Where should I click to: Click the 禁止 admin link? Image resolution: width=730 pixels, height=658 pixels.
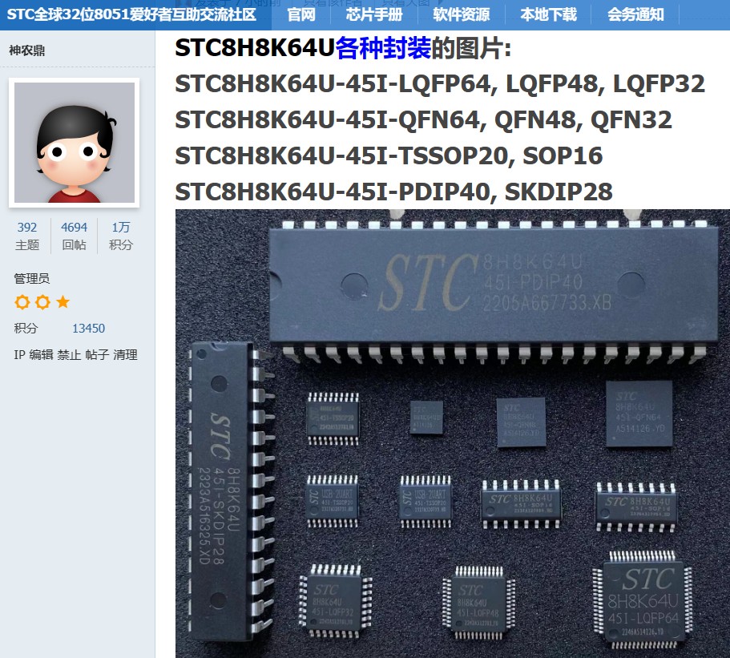(69, 355)
